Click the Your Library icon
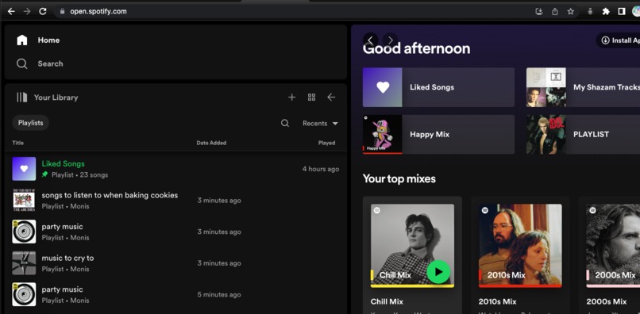This screenshot has height=314, width=640. 22,97
